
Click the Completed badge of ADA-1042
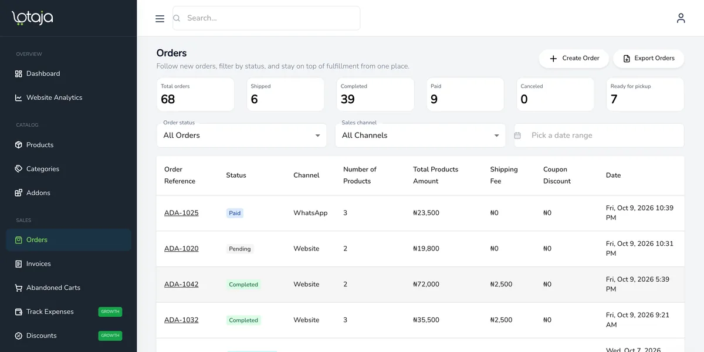243,285
